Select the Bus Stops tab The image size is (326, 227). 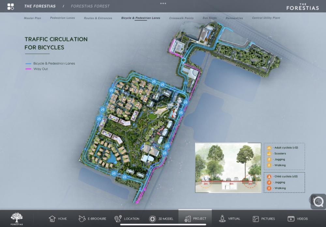[x=209, y=18]
